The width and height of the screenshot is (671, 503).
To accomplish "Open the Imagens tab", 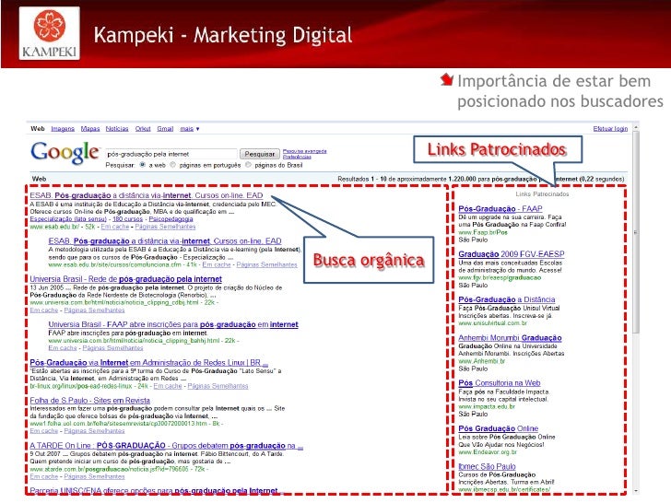I will tap(63, 129).
